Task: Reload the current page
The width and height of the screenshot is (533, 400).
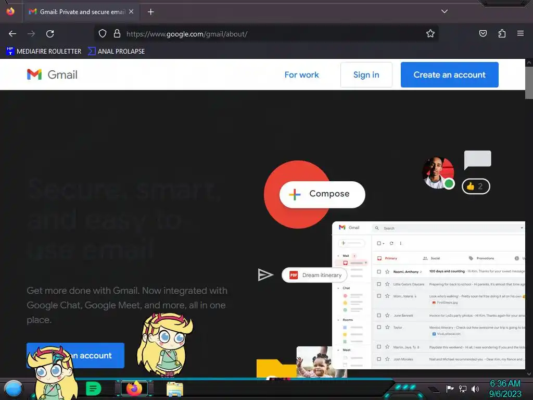Action: [x=50, y=34]
